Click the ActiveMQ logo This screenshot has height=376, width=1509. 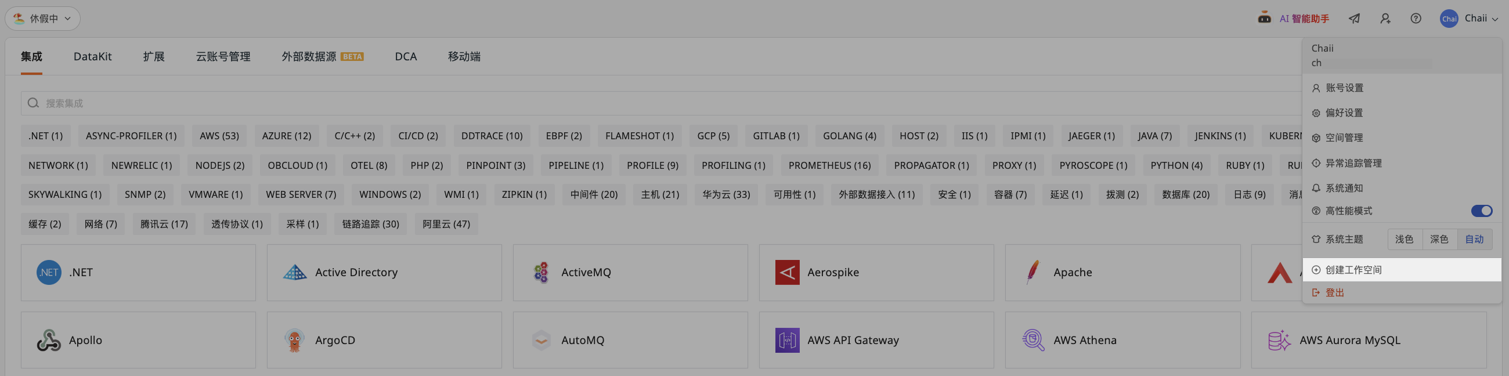click(x=541, y=272)
